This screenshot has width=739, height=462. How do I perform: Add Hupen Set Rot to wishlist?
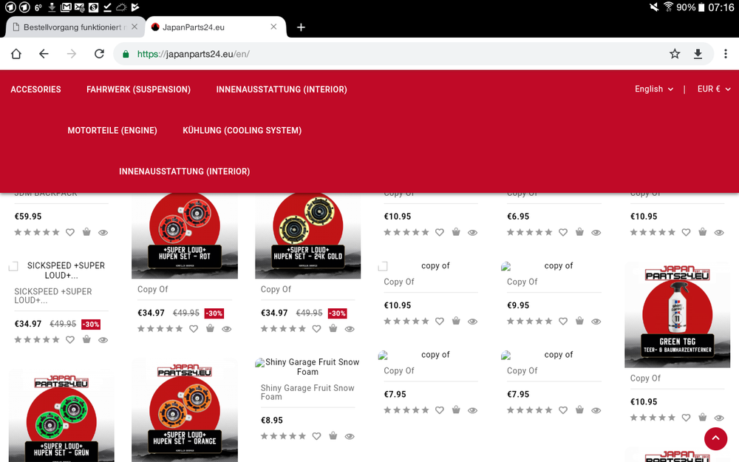[x=194, y=329]
